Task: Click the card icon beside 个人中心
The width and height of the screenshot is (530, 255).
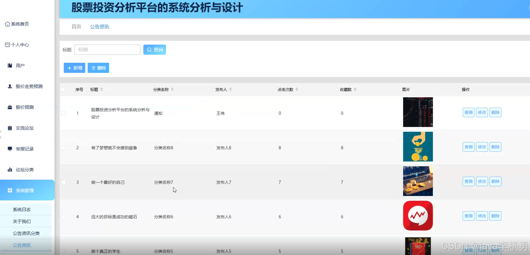Action: pos(7,45)
